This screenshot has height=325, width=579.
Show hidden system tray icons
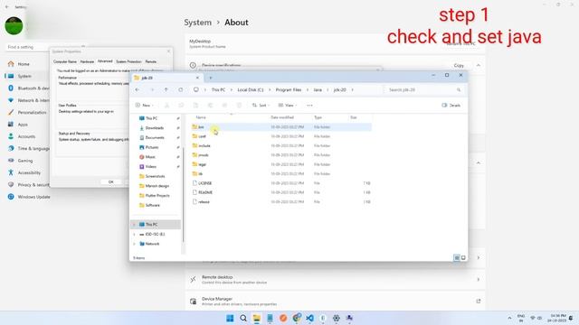click(509, 318)
